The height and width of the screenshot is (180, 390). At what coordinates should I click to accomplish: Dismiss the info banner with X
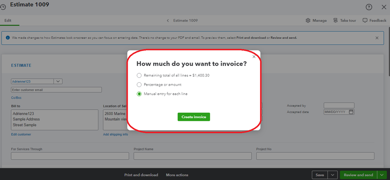tap(377, 38)
